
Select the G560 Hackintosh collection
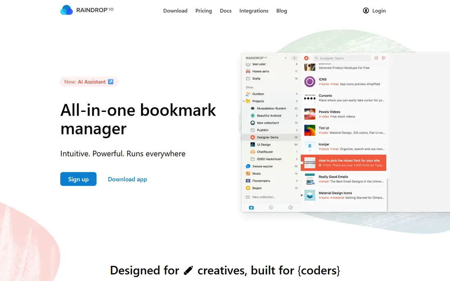[271, 159]
